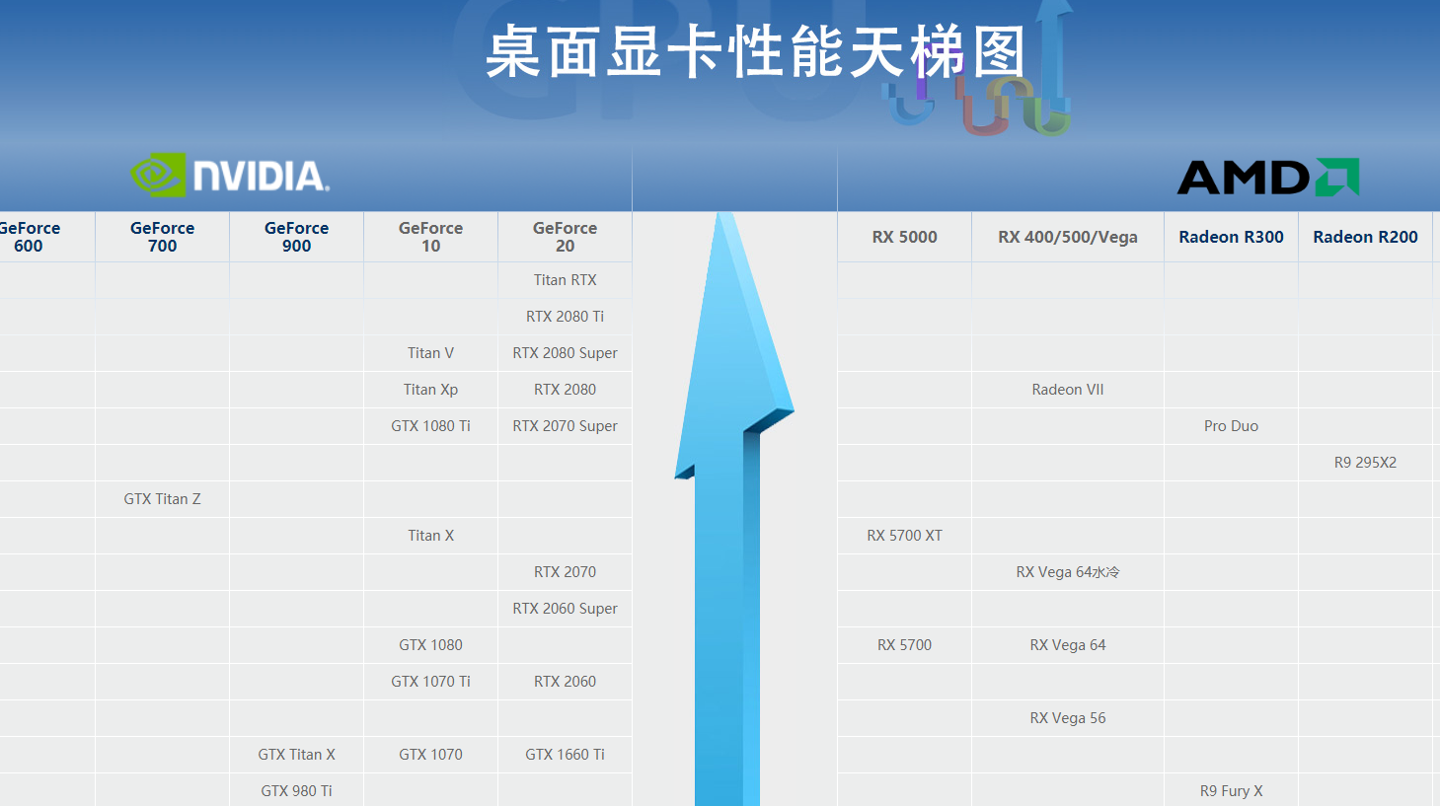Select the GeForce 700 column header
1440x806 pixels.
coord(163,237)
